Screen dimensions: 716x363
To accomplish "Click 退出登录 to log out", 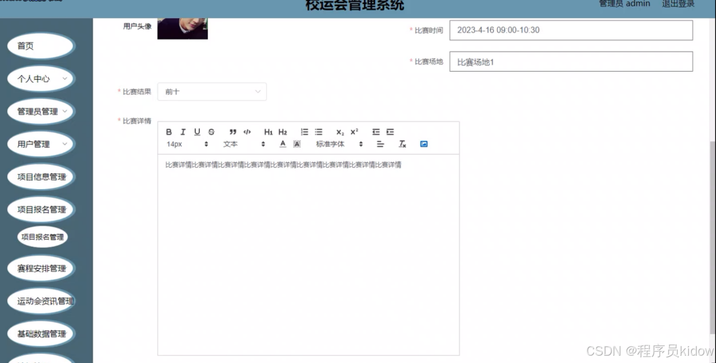I will (678, 4).
